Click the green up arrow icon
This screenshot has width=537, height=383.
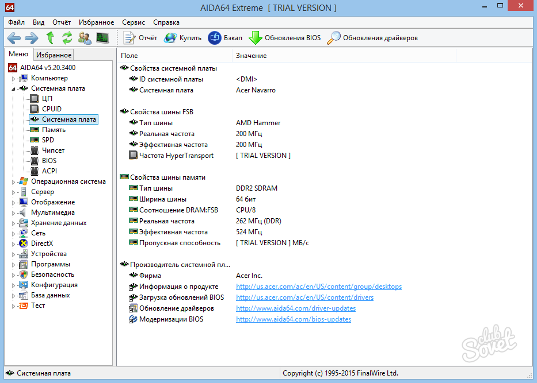[x=50, y=38]
